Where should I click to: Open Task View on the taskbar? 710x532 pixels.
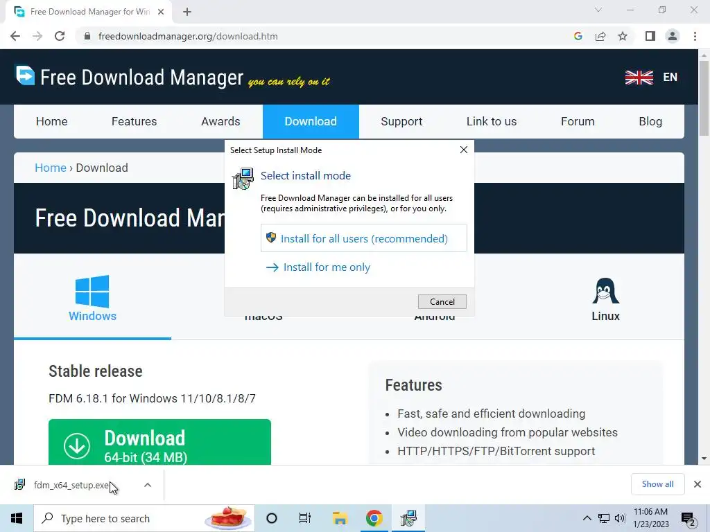click(305, 518)
